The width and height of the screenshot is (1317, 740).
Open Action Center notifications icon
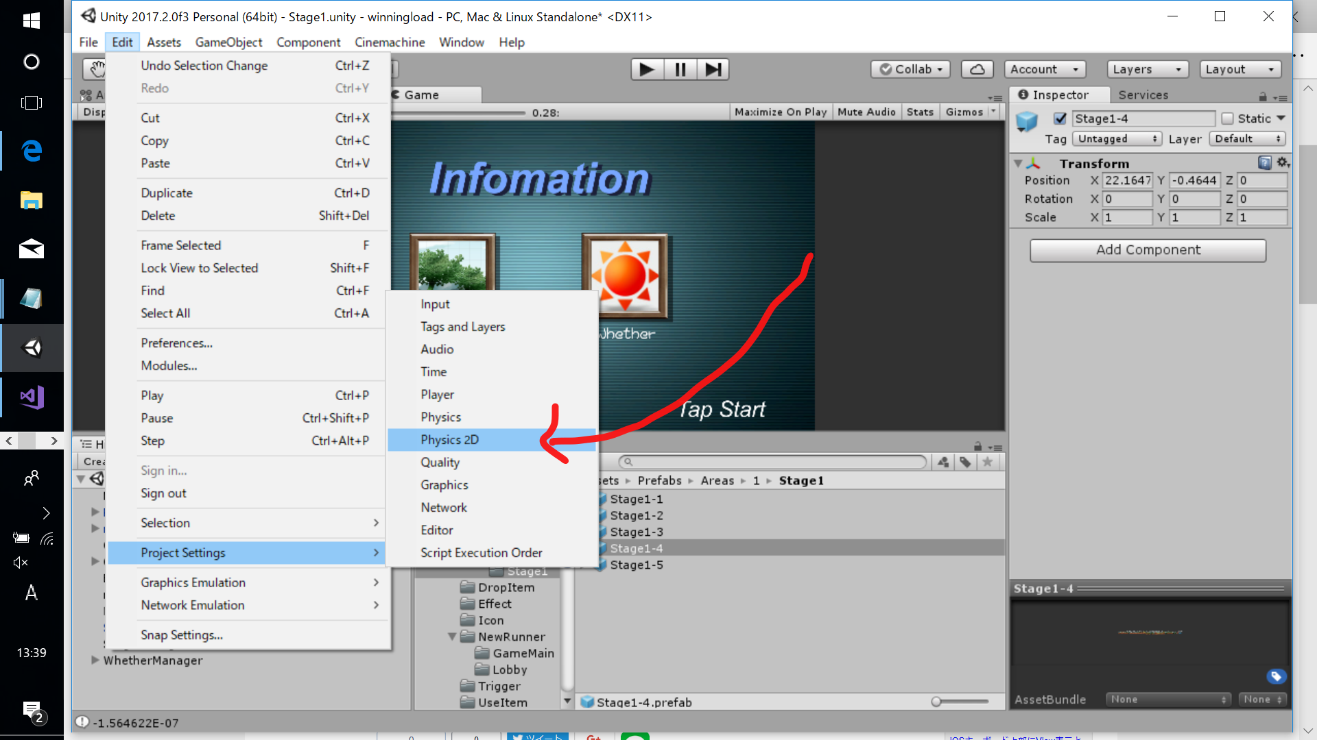32,711
